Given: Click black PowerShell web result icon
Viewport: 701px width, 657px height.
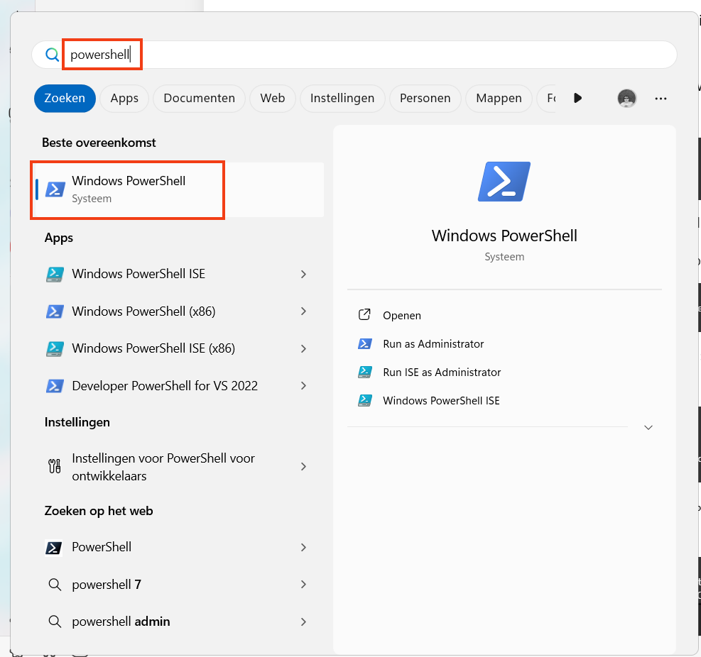Looking at the screenshot, I should coord(54,548).
